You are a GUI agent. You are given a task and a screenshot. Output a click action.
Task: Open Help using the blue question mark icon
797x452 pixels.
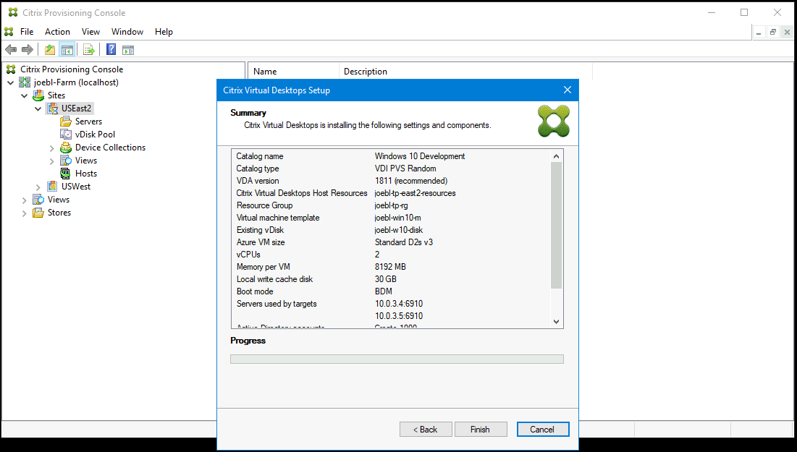110,49
